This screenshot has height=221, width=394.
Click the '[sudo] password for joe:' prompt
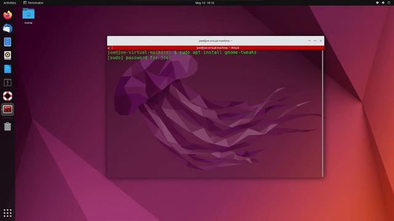click(x=139, y=58)
